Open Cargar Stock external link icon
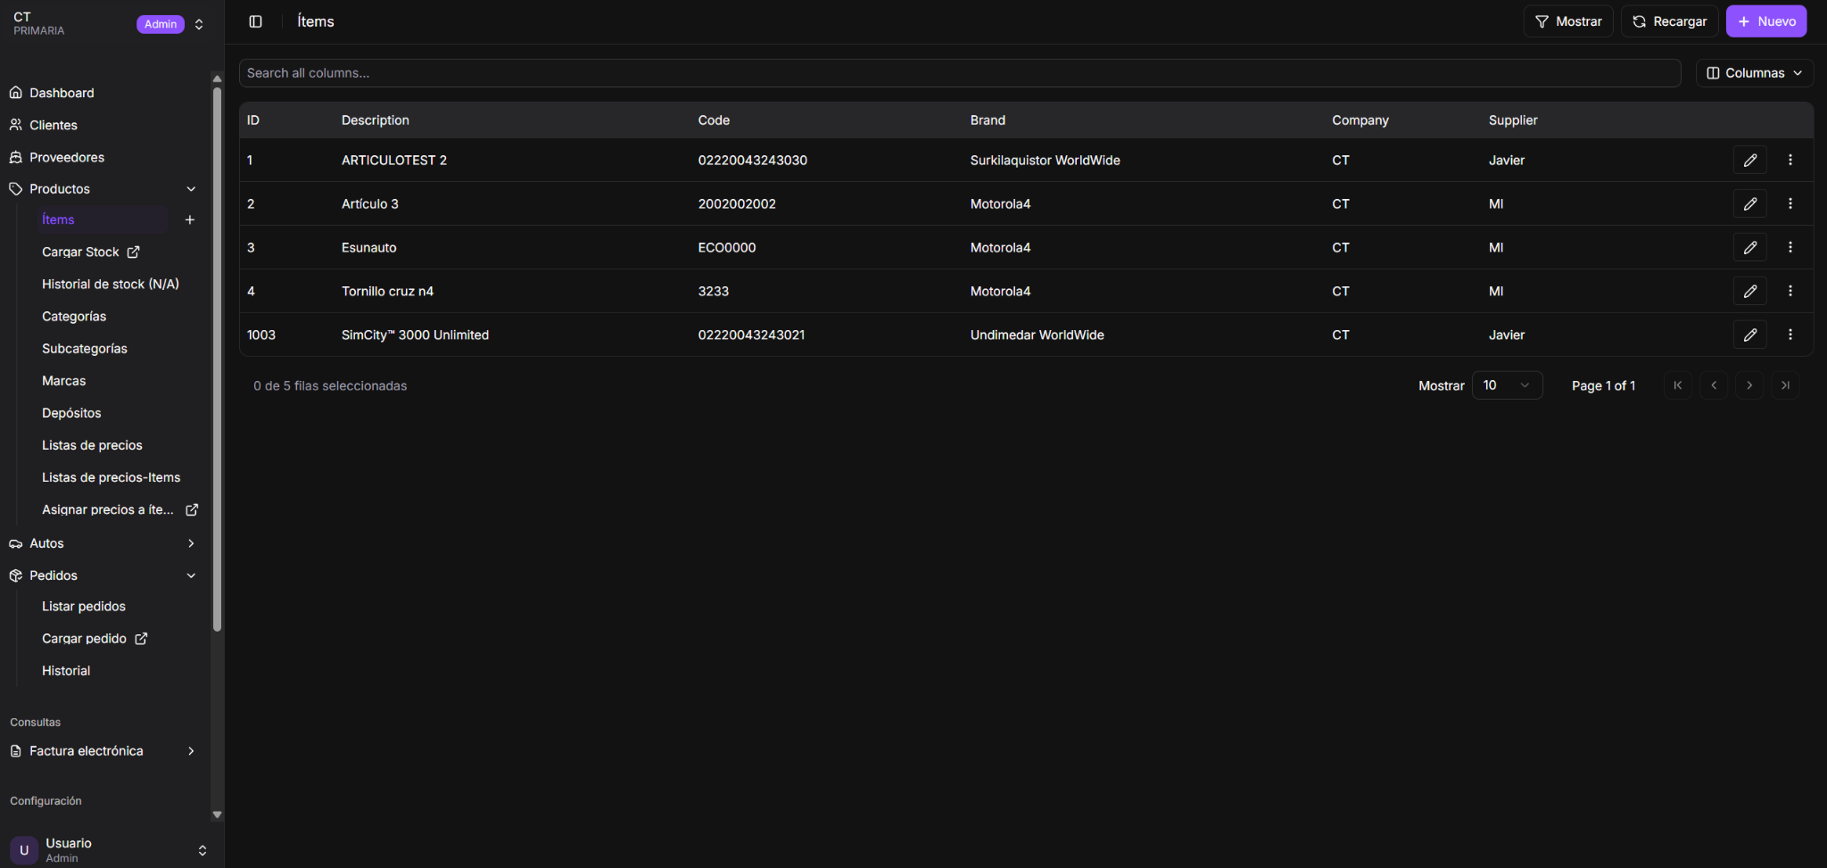This screenshot has height=868, width=1827. [x=133, y=252]
